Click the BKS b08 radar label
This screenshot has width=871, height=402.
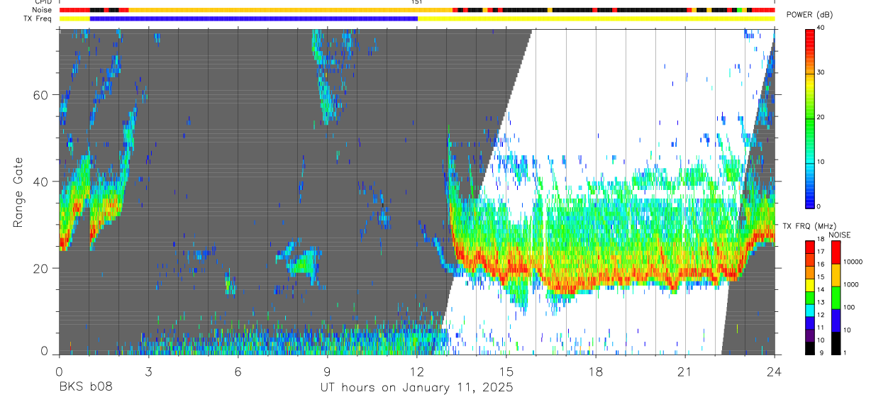[85, 388]
